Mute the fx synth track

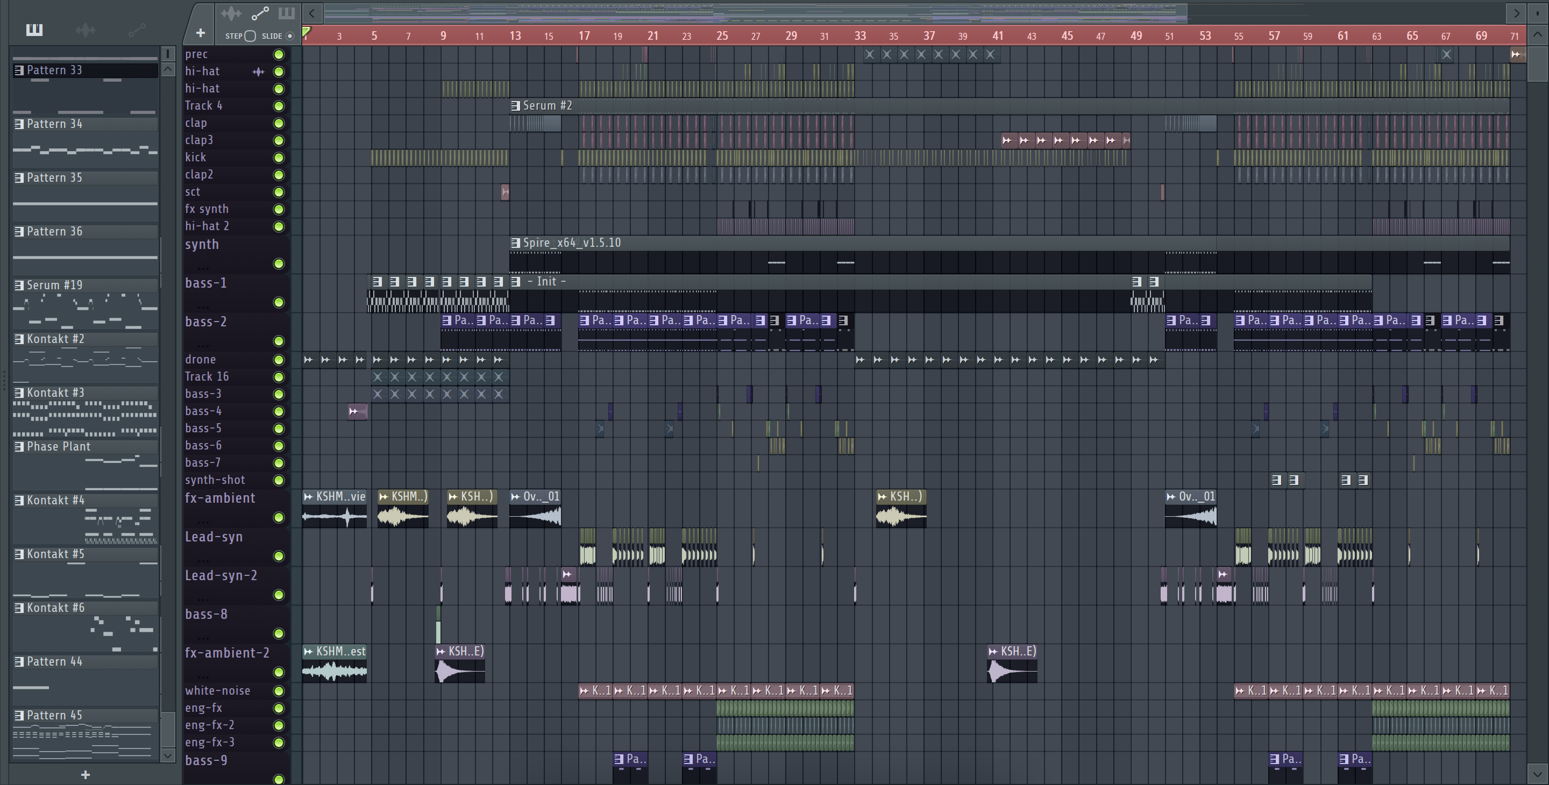point(279,209)
